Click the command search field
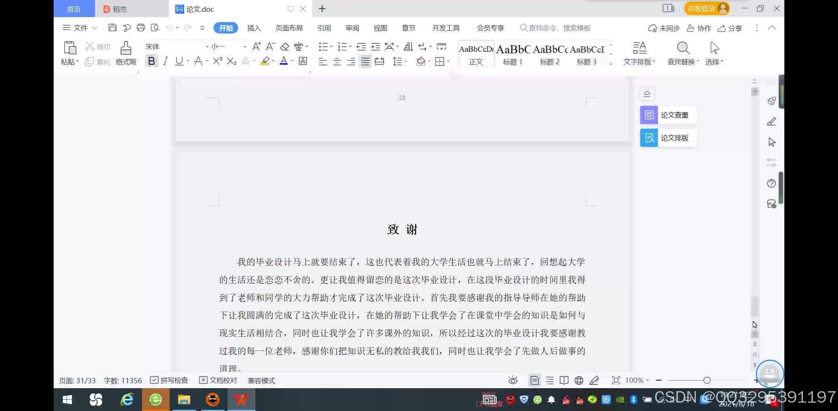838x411 pixels. coord(555,28)
